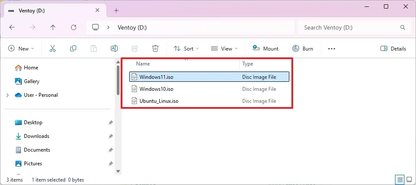Click the navigation pane scroll down arrow
The image size is (416, 185).
pos(118,171)
